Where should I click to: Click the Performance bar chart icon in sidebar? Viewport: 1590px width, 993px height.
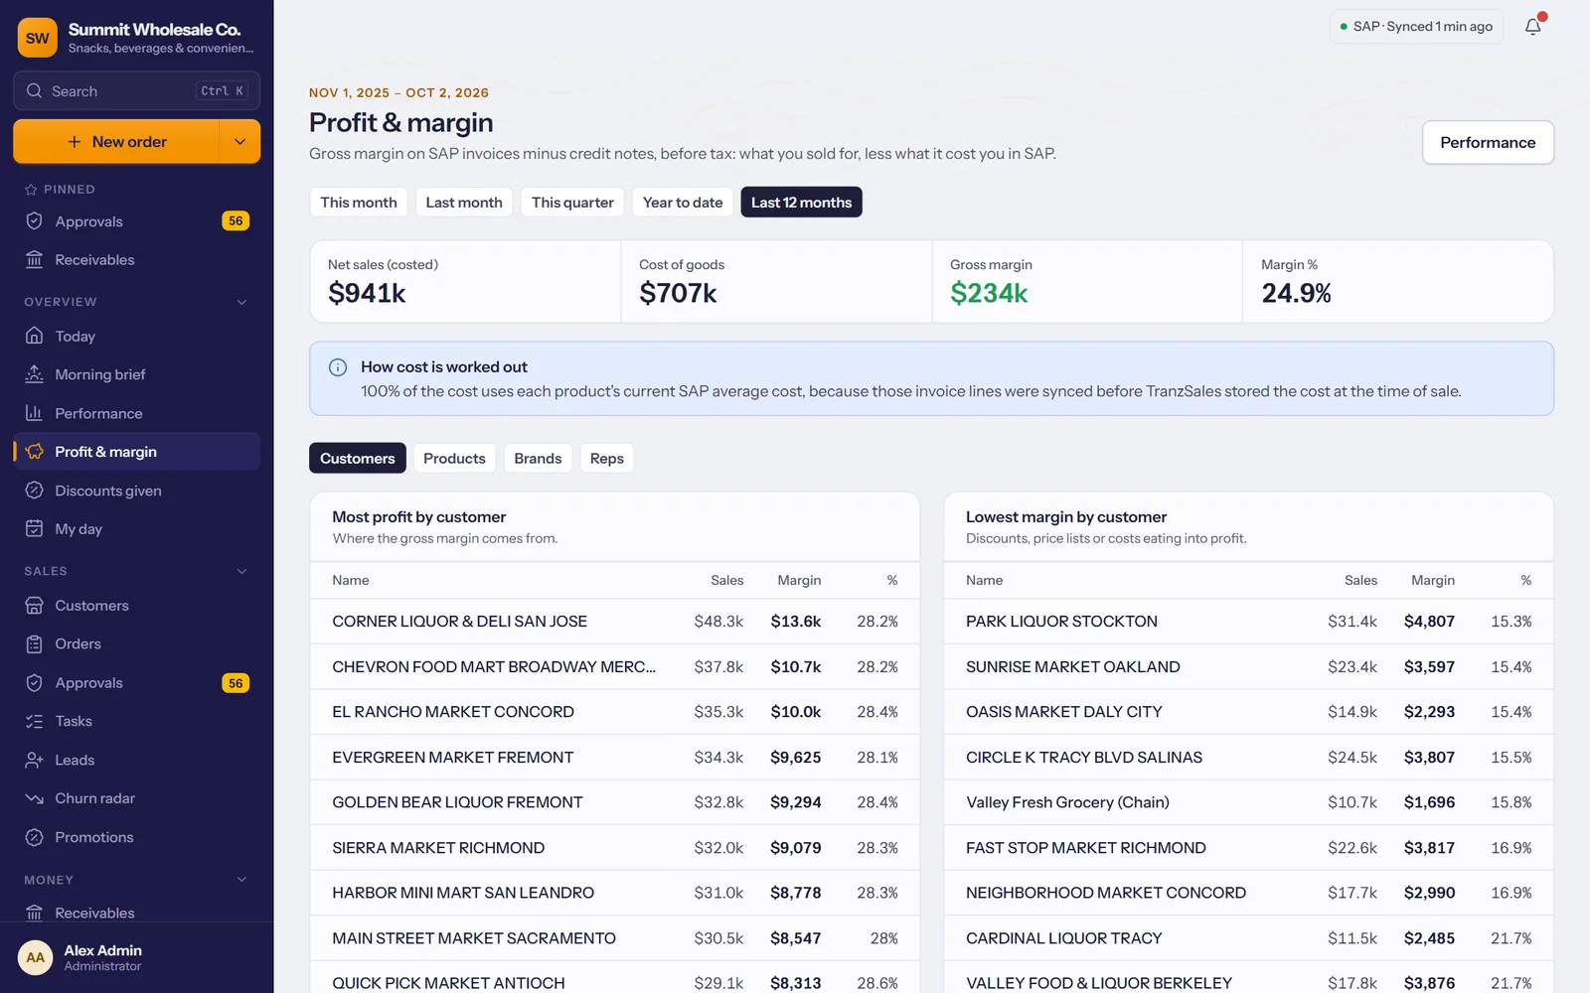tap(35, 413)
